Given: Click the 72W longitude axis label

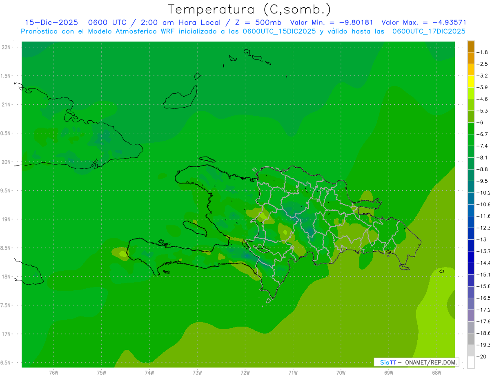Looking at the screenshot, I should tap(245, 373).
